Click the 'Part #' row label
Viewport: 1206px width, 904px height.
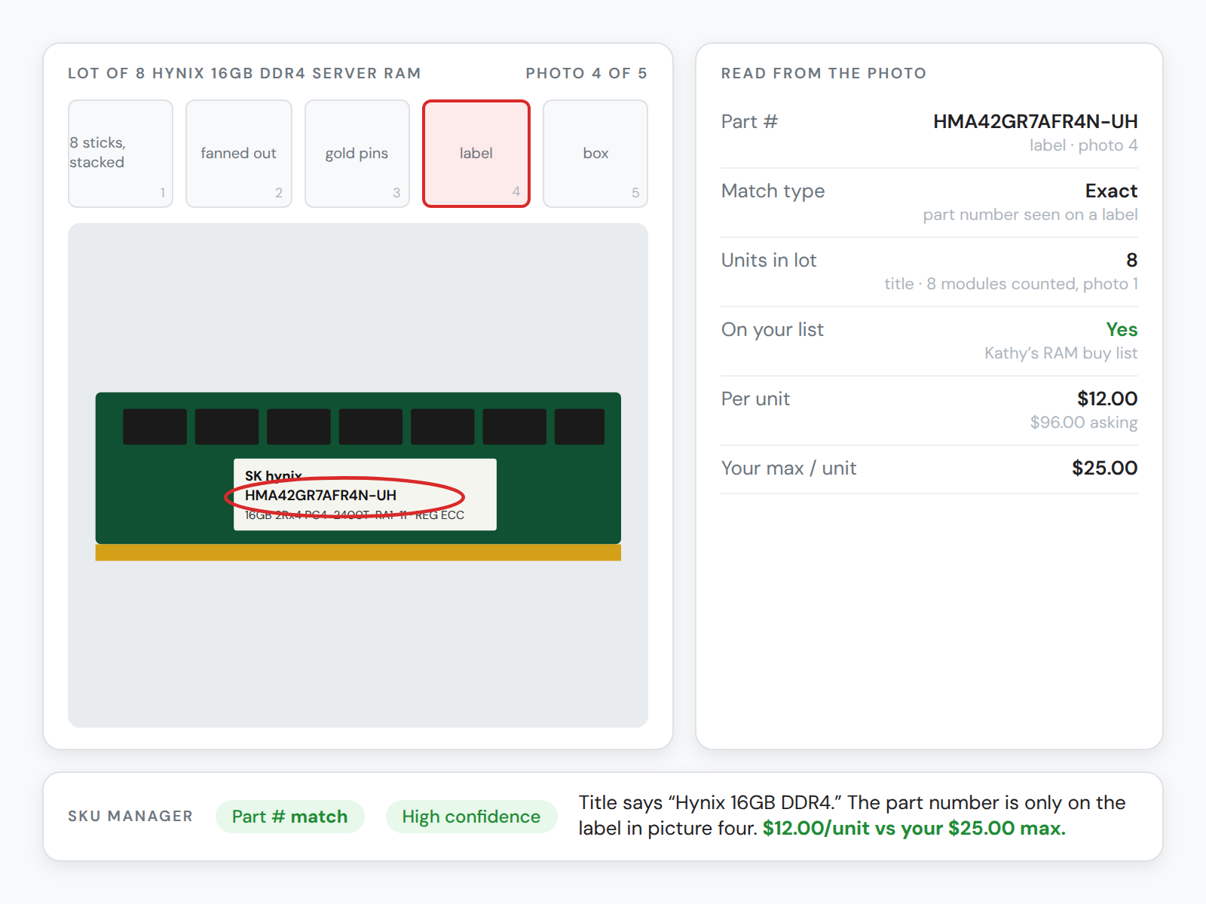[749, 121]
